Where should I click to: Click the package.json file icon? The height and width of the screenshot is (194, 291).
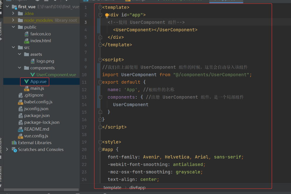(20, 116)
